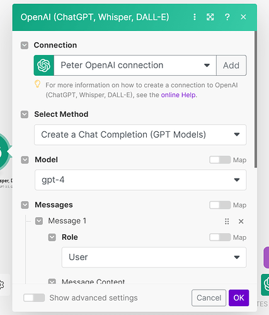Remove Message 1 with its X icon

[x=241, y=222]
